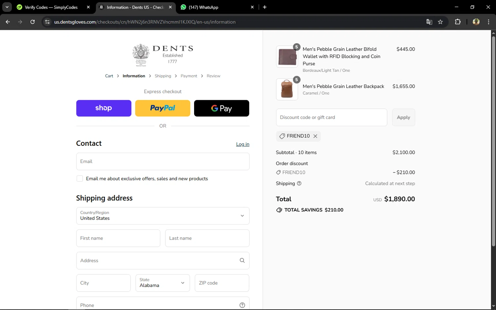Click the Phone field
The height and width of the screenshot is (310, 496).
pyautogui.click(x=163, y=303)
